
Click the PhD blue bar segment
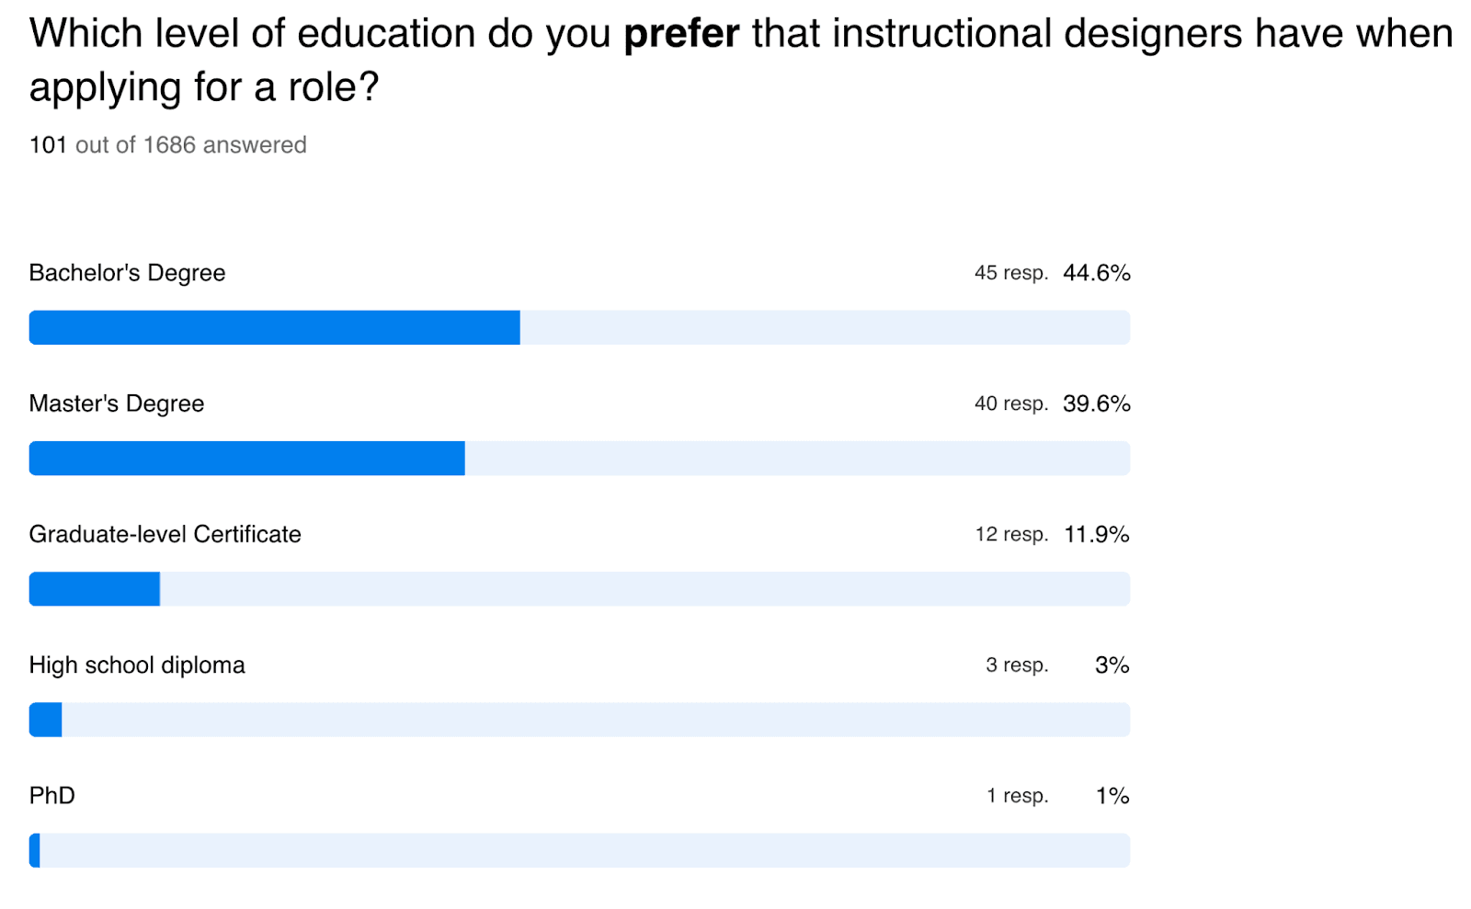tap(35, 850)
